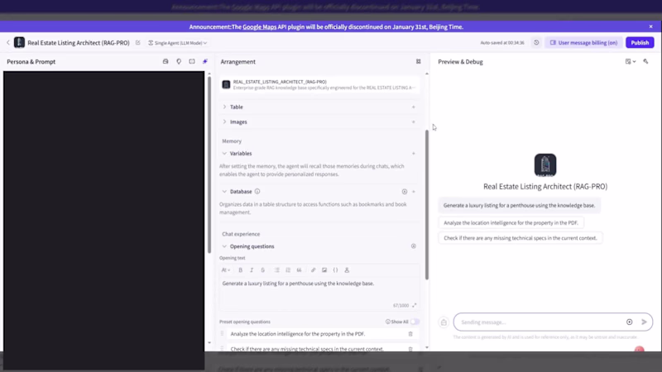Expand the Images section
The height and width of the screenshot is (372, 662).
click(x=224, y=122)
